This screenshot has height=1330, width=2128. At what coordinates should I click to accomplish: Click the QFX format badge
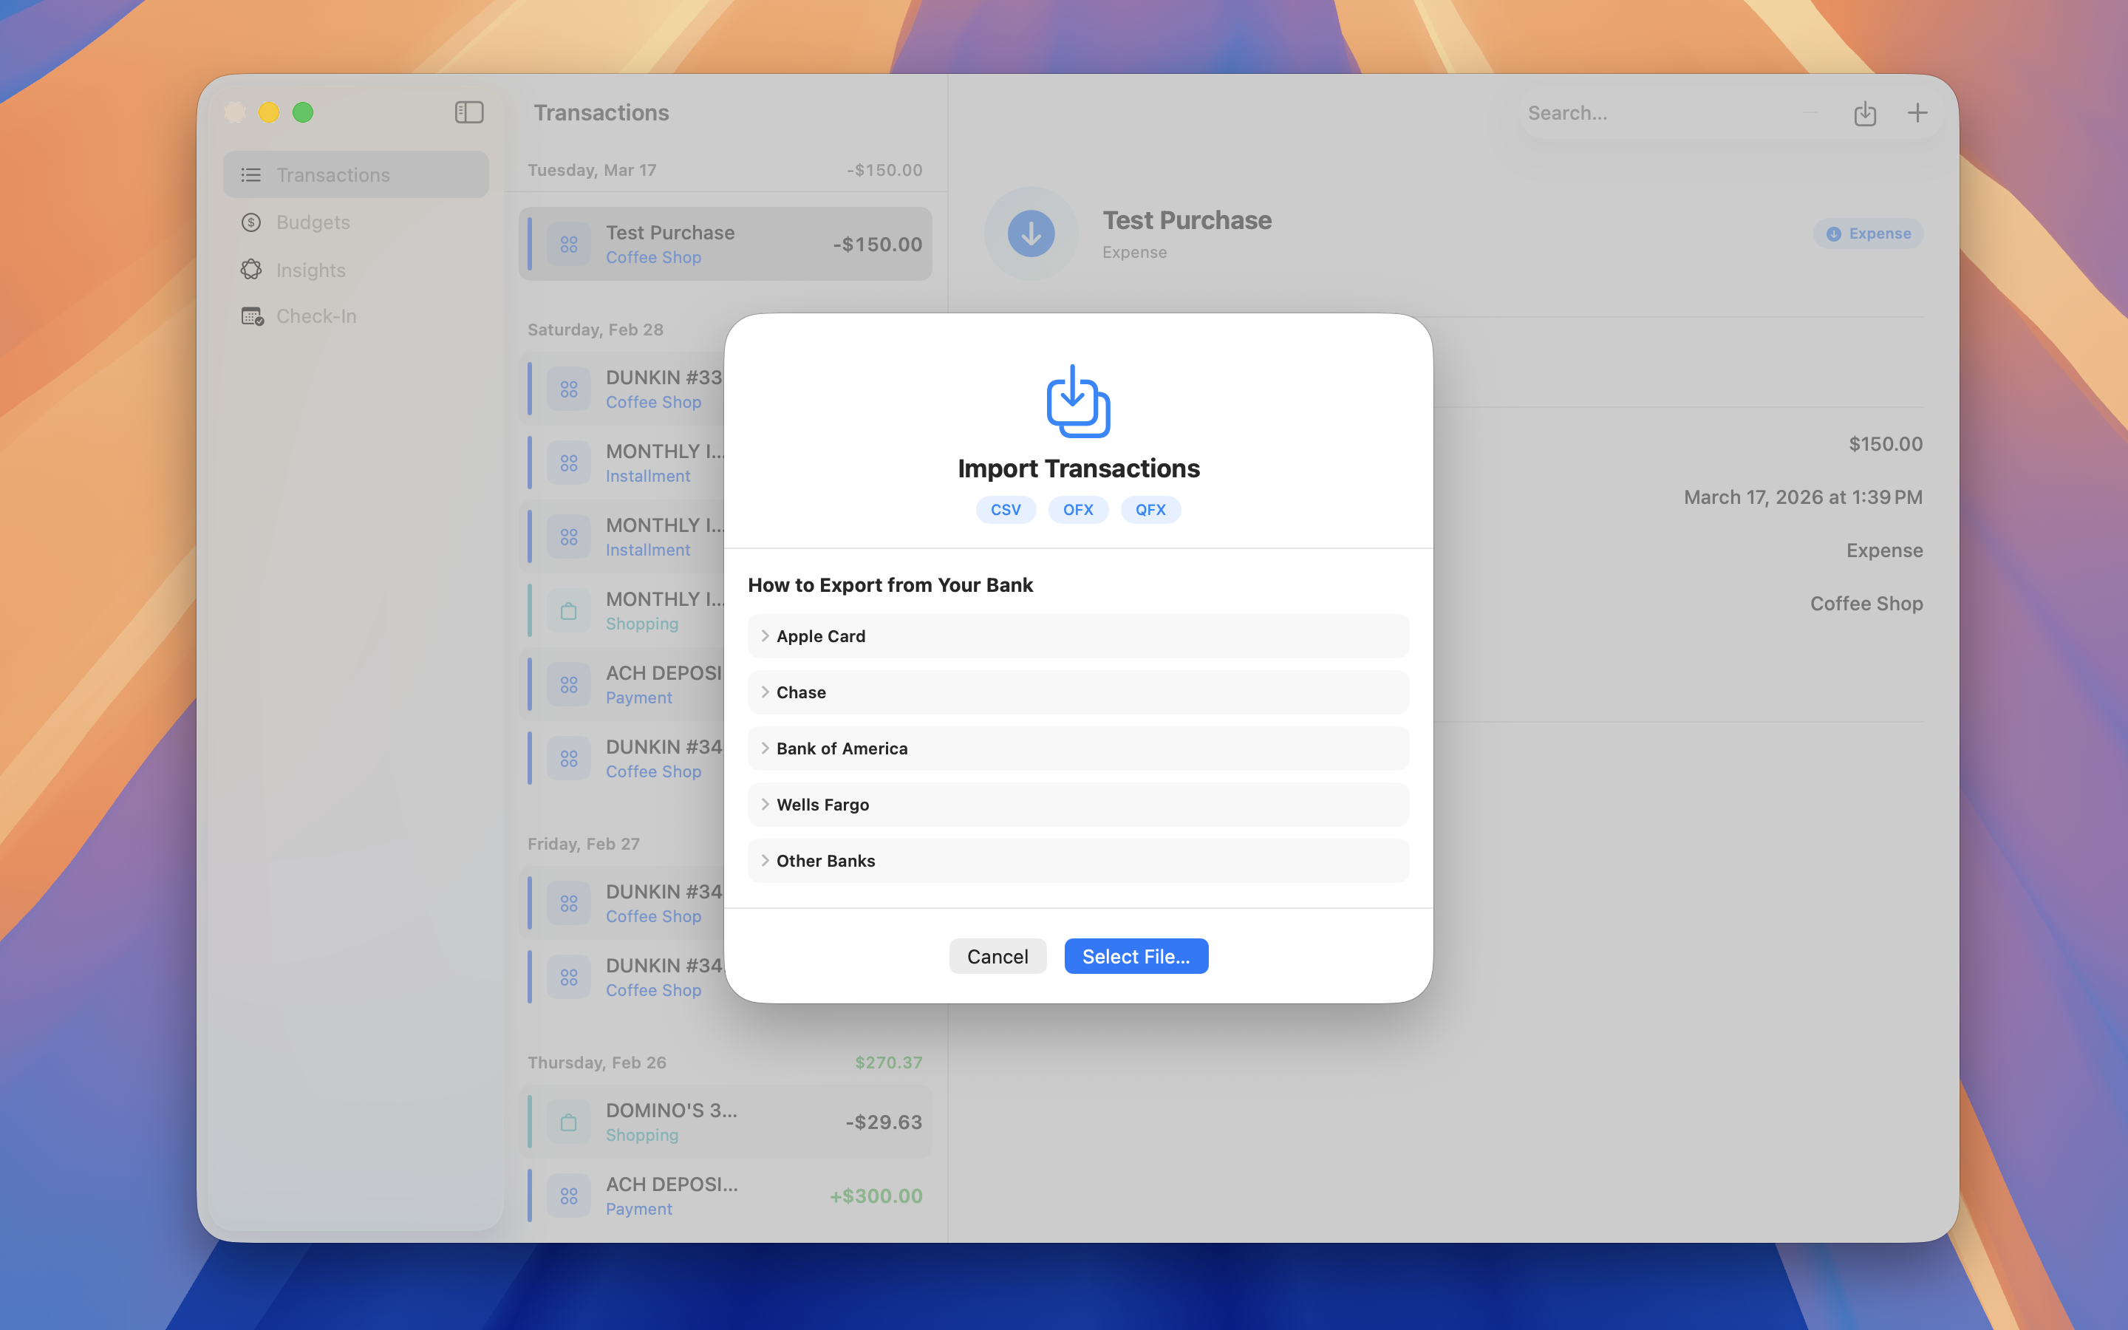[1150, 509]
